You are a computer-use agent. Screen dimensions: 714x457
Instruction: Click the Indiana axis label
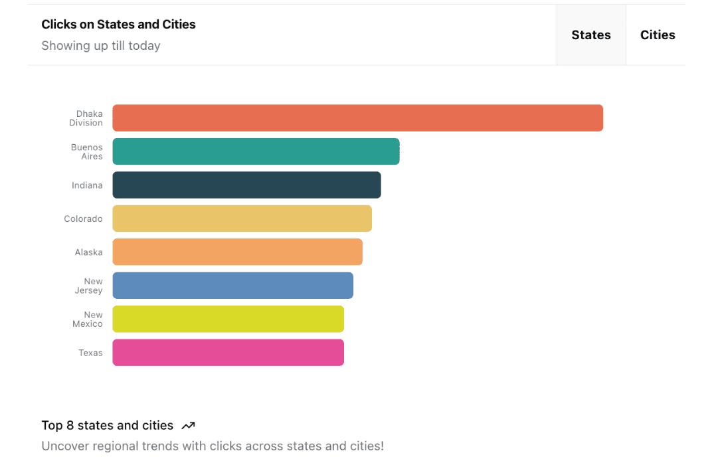87,185
